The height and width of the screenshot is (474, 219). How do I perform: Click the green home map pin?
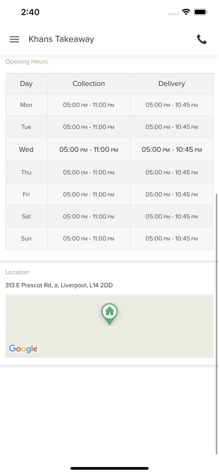[x=109, y=313]
